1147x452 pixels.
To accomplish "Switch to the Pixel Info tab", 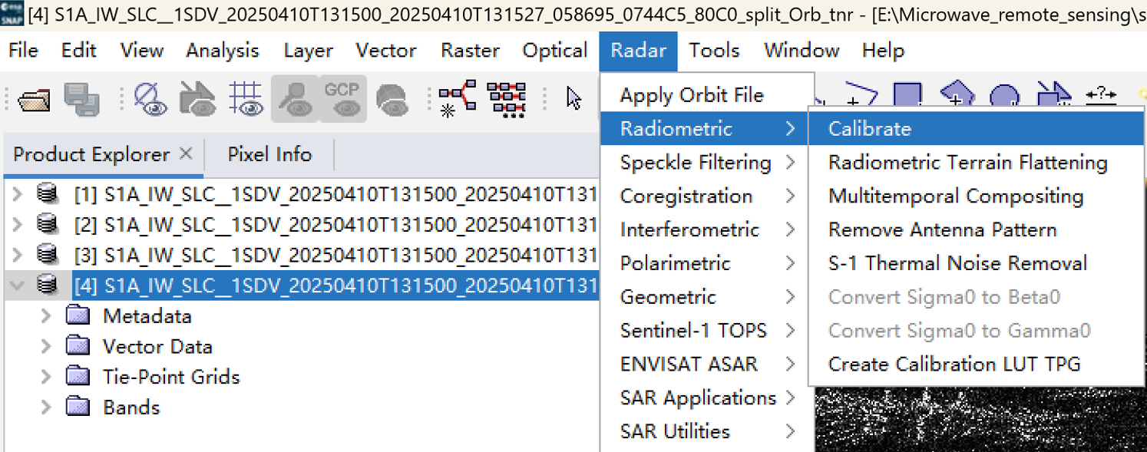I will pos(269,154).
